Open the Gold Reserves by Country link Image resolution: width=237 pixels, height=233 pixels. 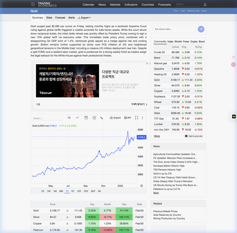pyautogui.click(x=167, y=215)
